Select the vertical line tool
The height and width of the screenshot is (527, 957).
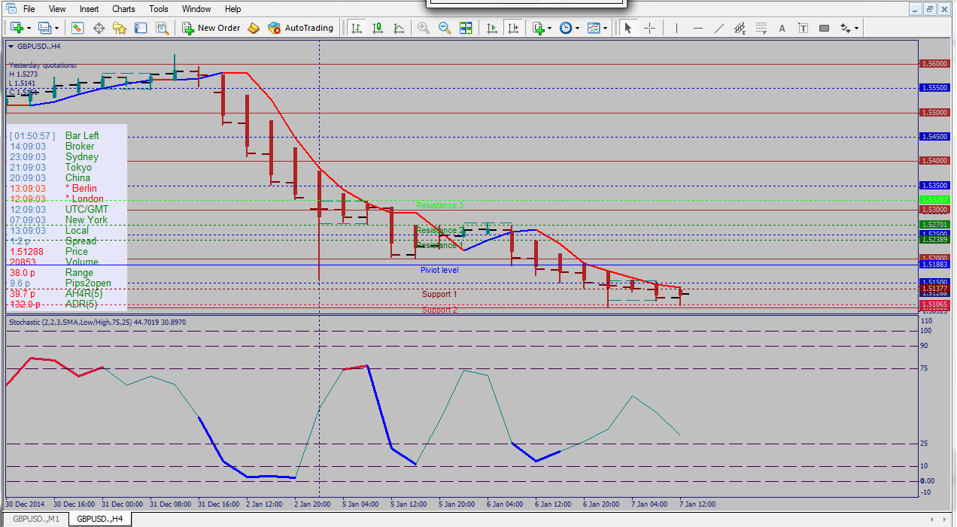[676, 28]
